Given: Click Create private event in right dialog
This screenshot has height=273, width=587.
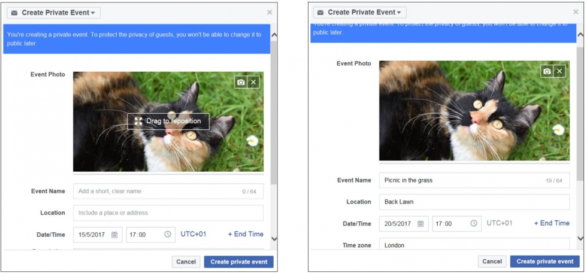Looking at the screenshot, I should coord(545,262).
